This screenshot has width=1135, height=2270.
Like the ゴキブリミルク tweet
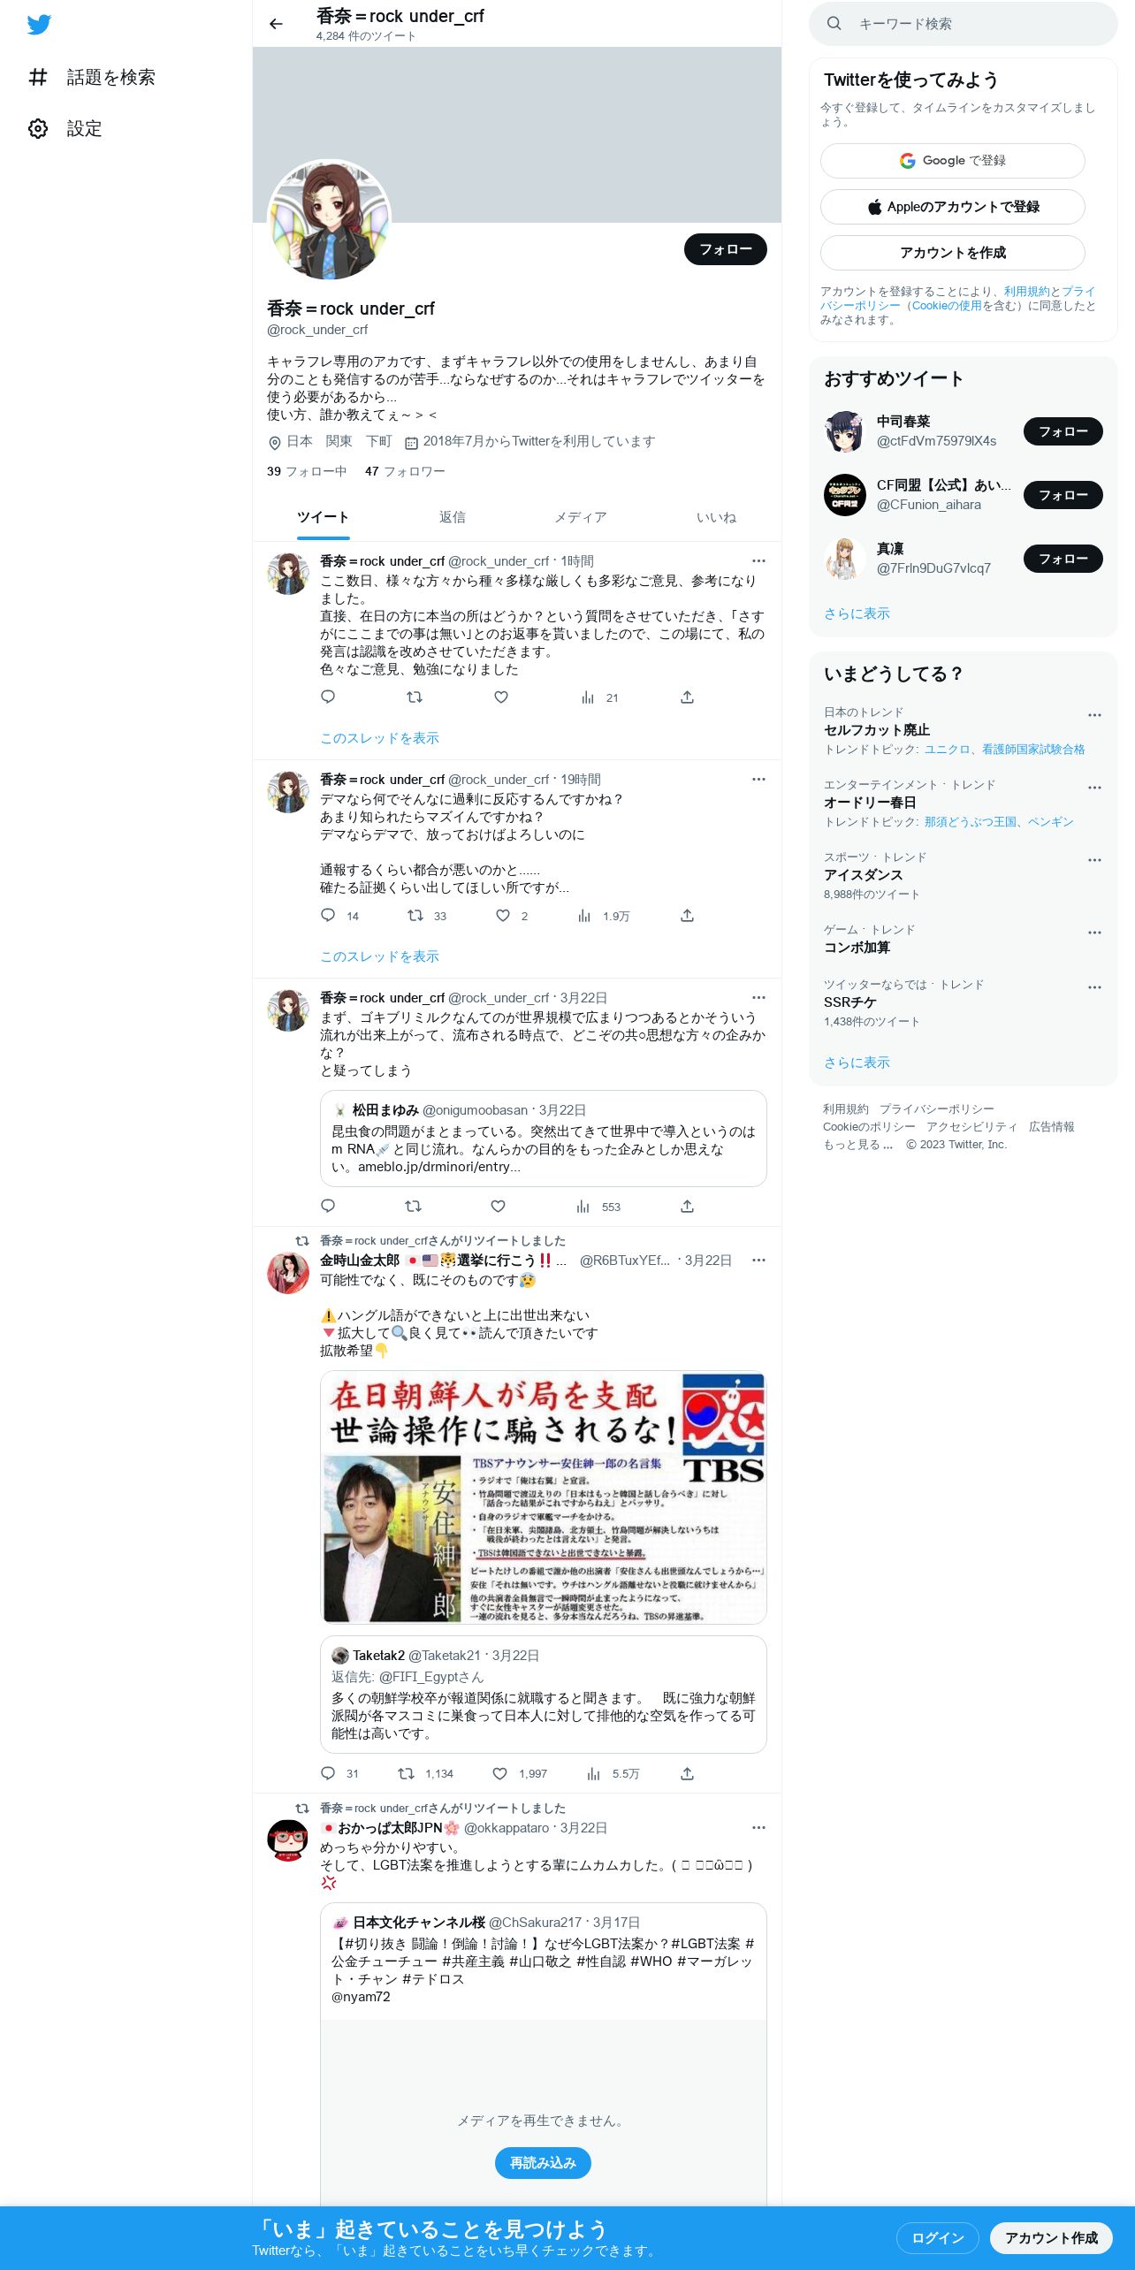(x=499, y=1207)
